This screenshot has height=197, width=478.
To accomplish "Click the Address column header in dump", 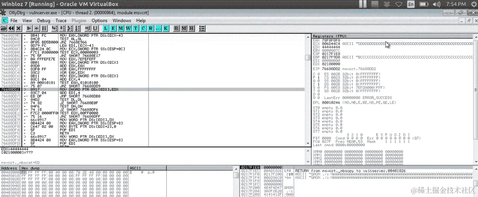I will tap(10, 168).
